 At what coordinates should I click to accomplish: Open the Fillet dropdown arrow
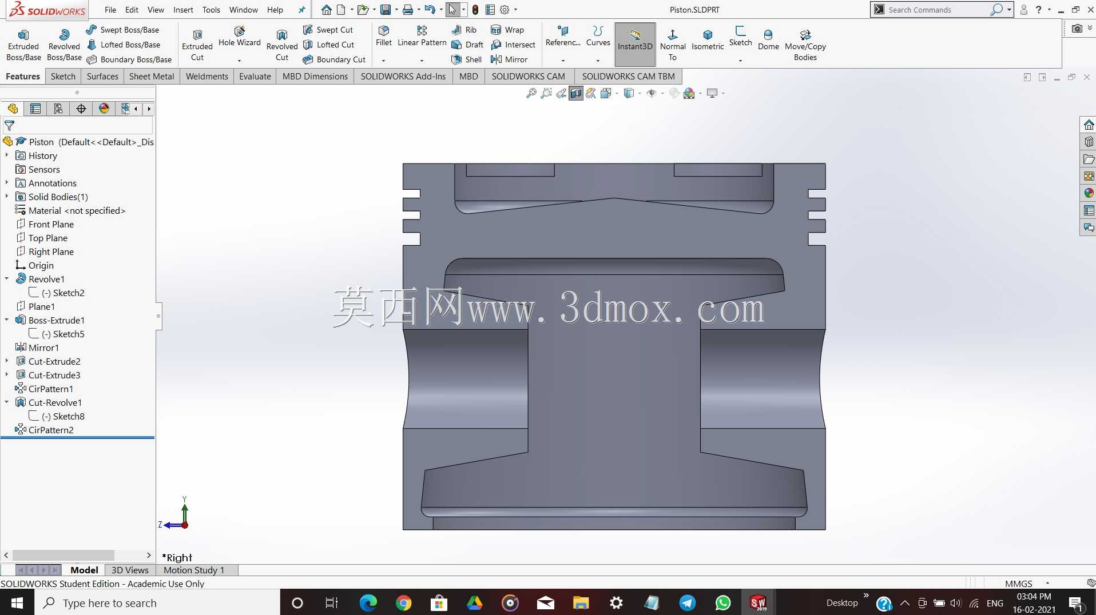384,60
